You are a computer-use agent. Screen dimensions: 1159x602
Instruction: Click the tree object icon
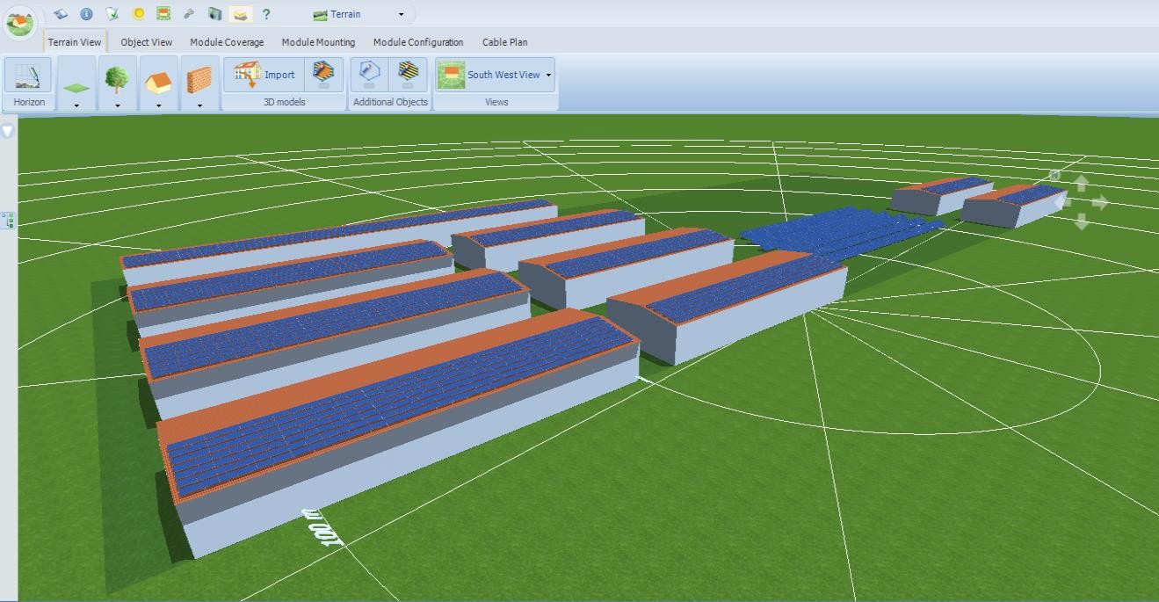pos(117,78)
